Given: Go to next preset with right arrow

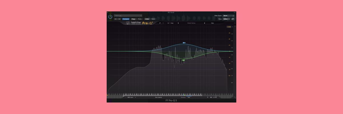Looking at the screenshot, I should (119, 19).
